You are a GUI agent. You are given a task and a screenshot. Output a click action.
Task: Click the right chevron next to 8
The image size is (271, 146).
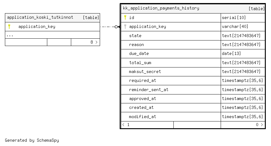96,42
